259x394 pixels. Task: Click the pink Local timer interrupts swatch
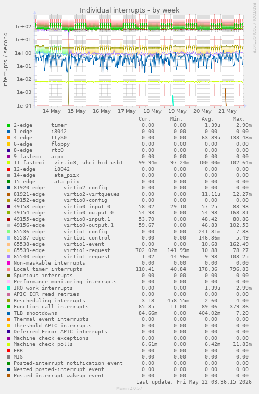tap(9, 269)
